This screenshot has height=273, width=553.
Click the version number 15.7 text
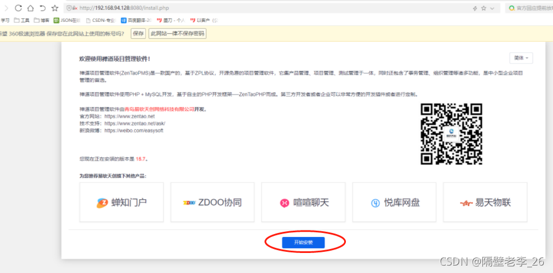141,159
